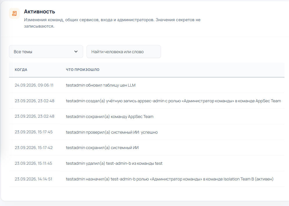Viewport: 289px width, 206px height.
Task: Select timestamp 23.09.2026, 15:11:45
Action: [33, 163]
